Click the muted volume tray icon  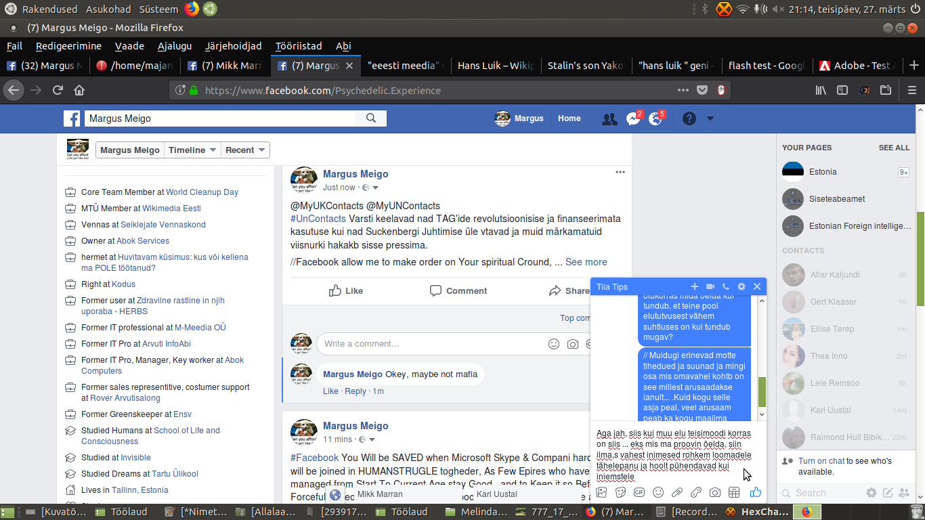click(777, 9)
